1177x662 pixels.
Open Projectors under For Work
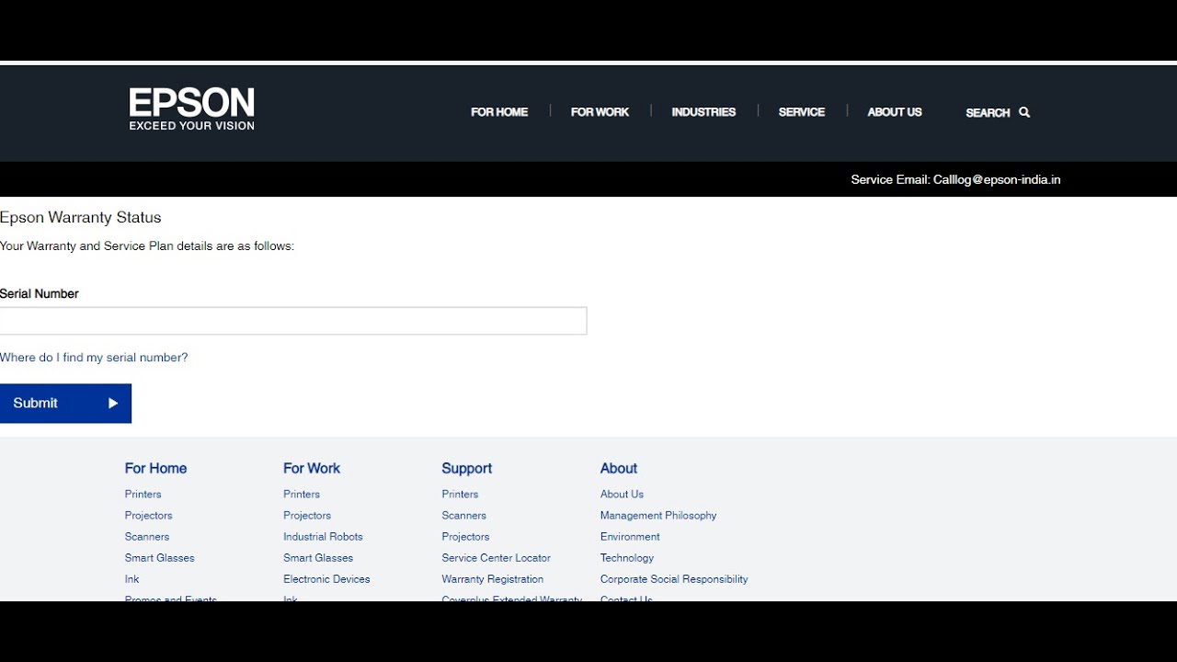pos(307,516)
